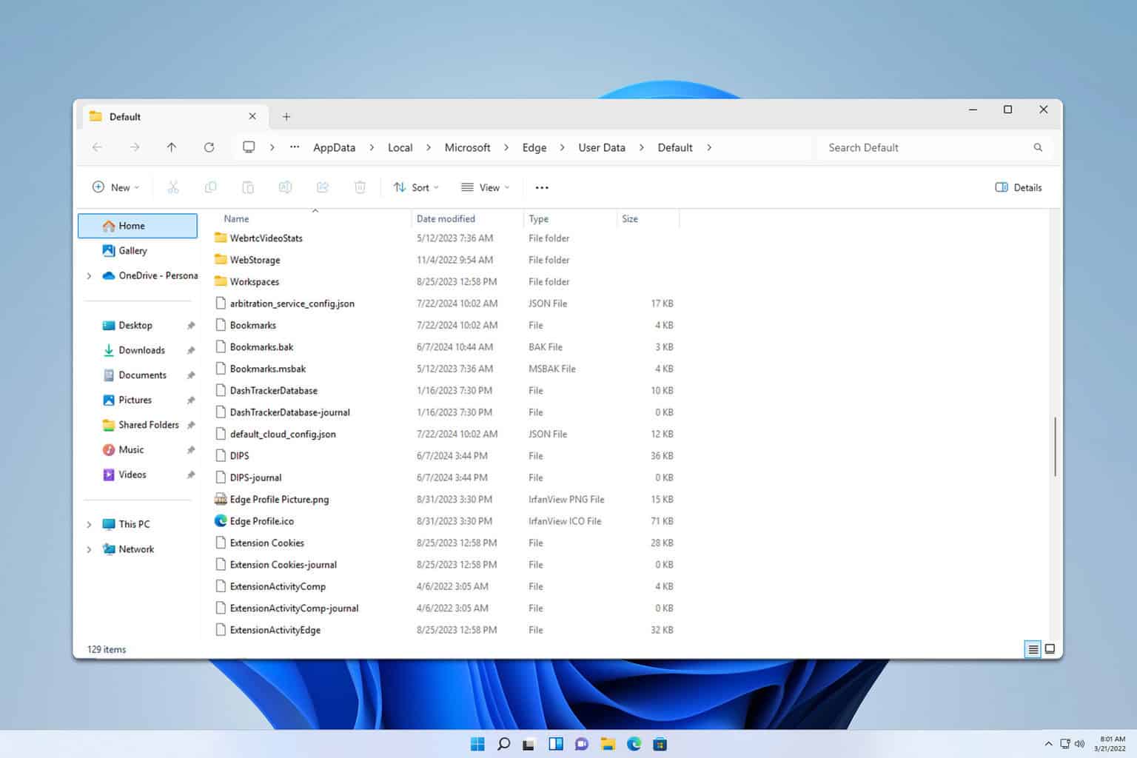Select the Cut icon in the toolbar
1137x758 pixels.
coord(173,187)
